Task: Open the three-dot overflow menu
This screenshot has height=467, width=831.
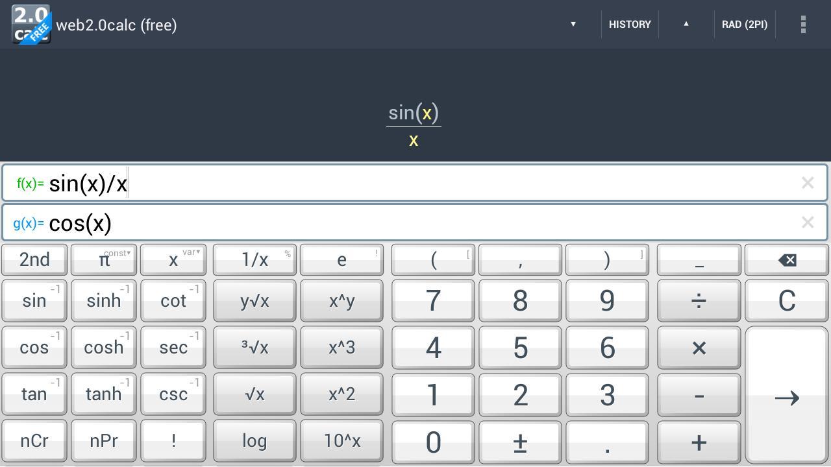Action: click(x=803, y=24)
